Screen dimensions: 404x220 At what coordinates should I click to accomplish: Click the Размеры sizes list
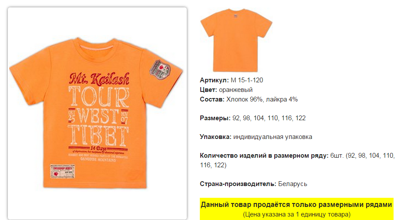coord(253,118)
